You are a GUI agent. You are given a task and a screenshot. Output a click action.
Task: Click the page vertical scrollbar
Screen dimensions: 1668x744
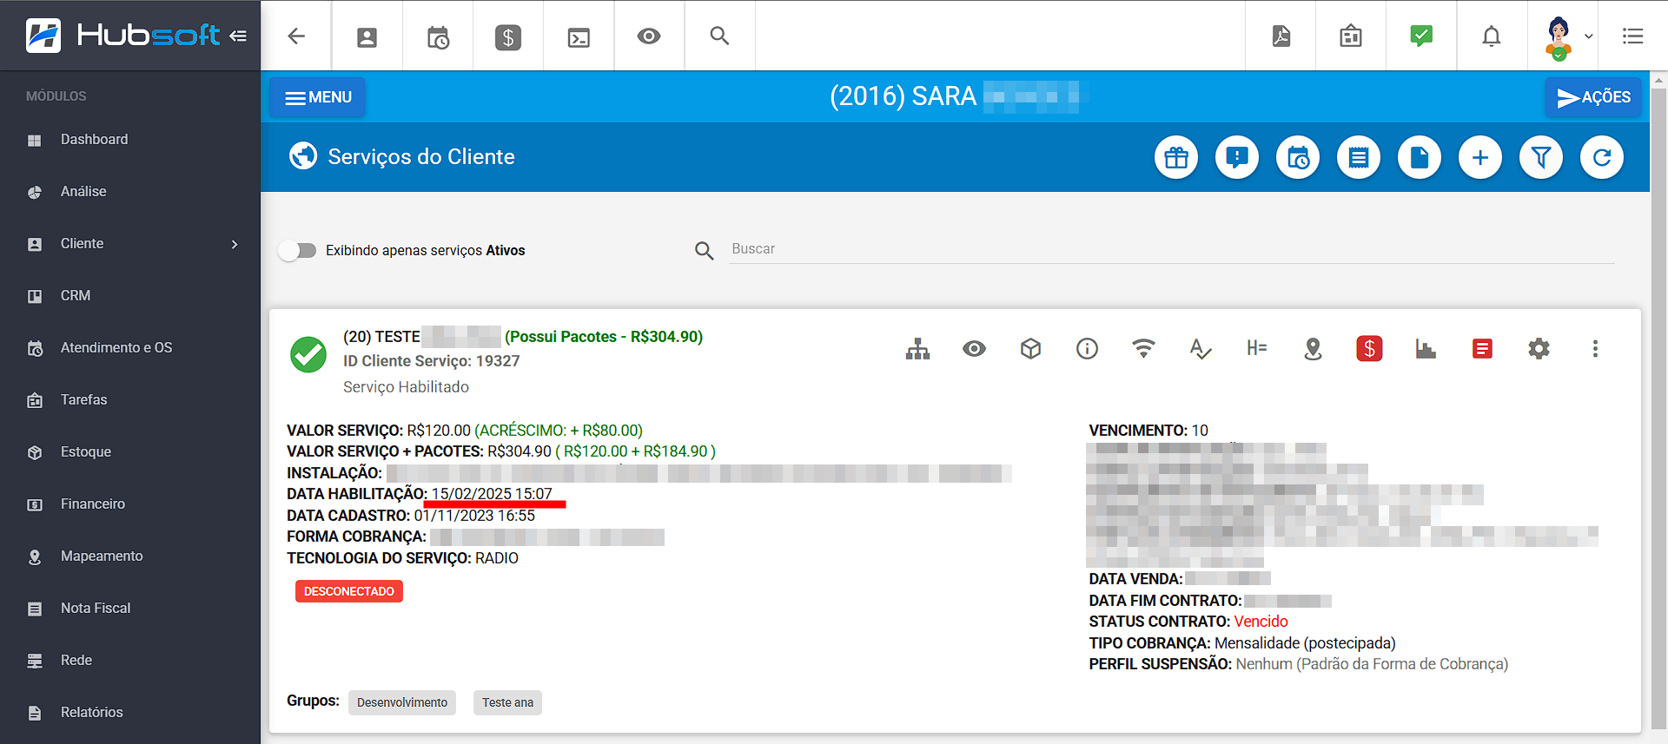(1658, 408)
